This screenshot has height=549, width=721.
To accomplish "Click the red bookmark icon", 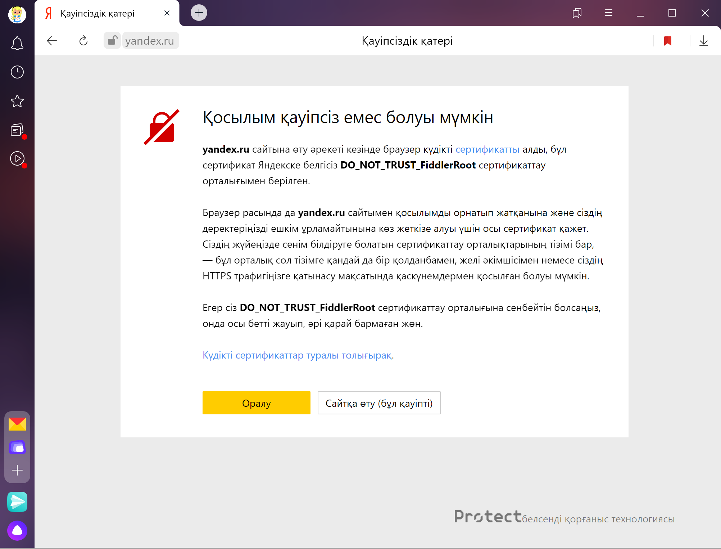I will (x=668, y=41).
